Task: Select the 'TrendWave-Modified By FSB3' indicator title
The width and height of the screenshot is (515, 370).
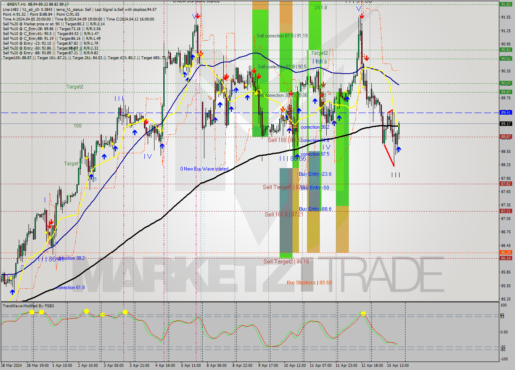Action: click(29, 306)
